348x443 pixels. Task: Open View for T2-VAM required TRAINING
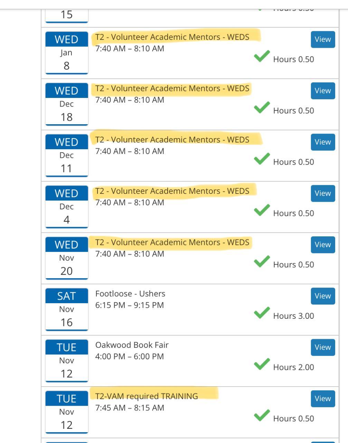(323, 399)
